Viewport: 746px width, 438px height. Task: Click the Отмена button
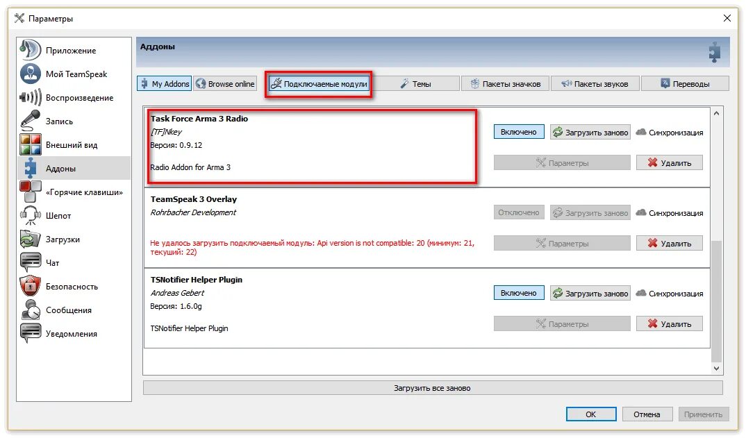pyautogui.click(x=647, y=414)
